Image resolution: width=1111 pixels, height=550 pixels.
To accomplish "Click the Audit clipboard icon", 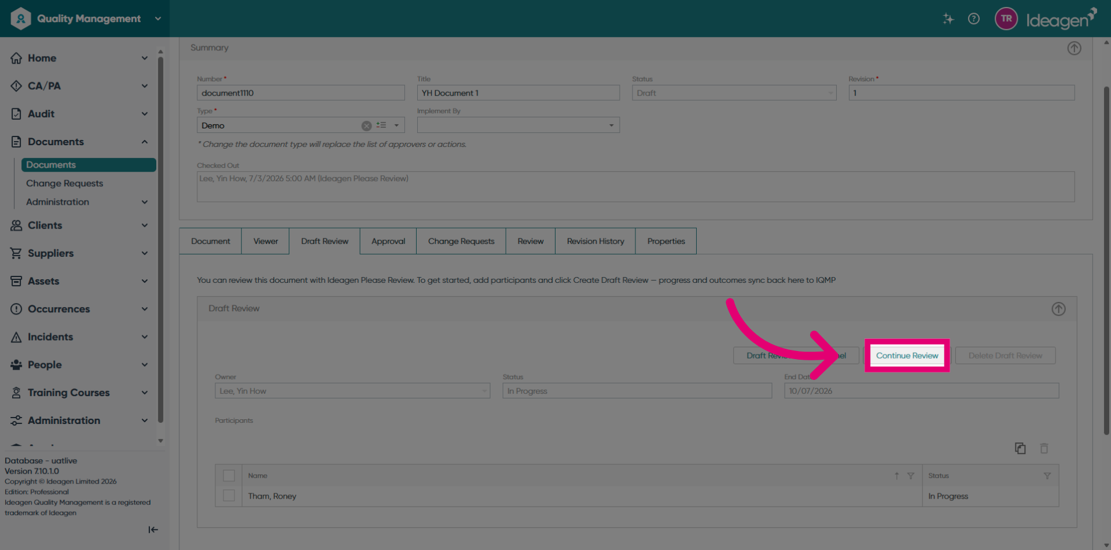I will [x=16, y=114].
